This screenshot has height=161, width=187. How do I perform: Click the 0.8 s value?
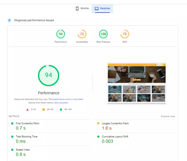click(x=21, y=154)
